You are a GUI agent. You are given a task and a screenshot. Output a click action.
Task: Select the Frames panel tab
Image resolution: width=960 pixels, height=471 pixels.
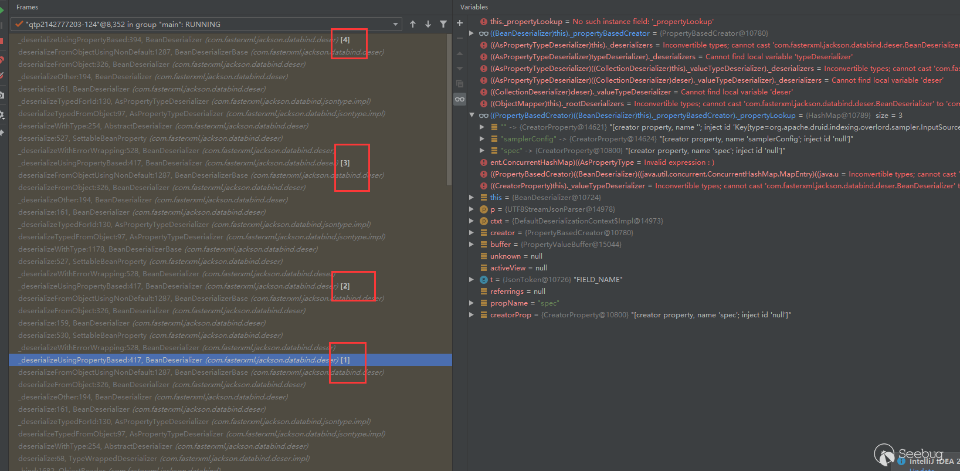coord(27,7)
